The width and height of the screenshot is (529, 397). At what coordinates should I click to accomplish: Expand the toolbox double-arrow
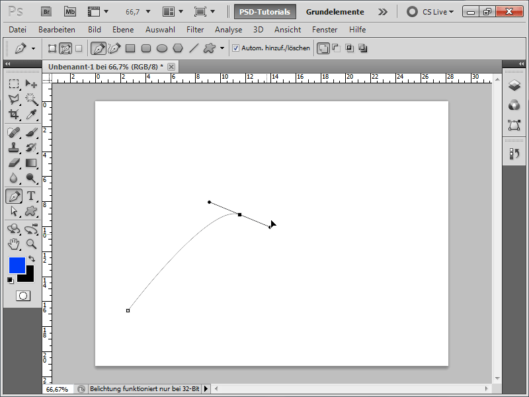(7, 64)
